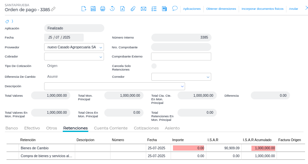Click the highlighted I.S.A.R Acumulado cell
This screenshot has height=164, width=308.
[x=263, y=148]
